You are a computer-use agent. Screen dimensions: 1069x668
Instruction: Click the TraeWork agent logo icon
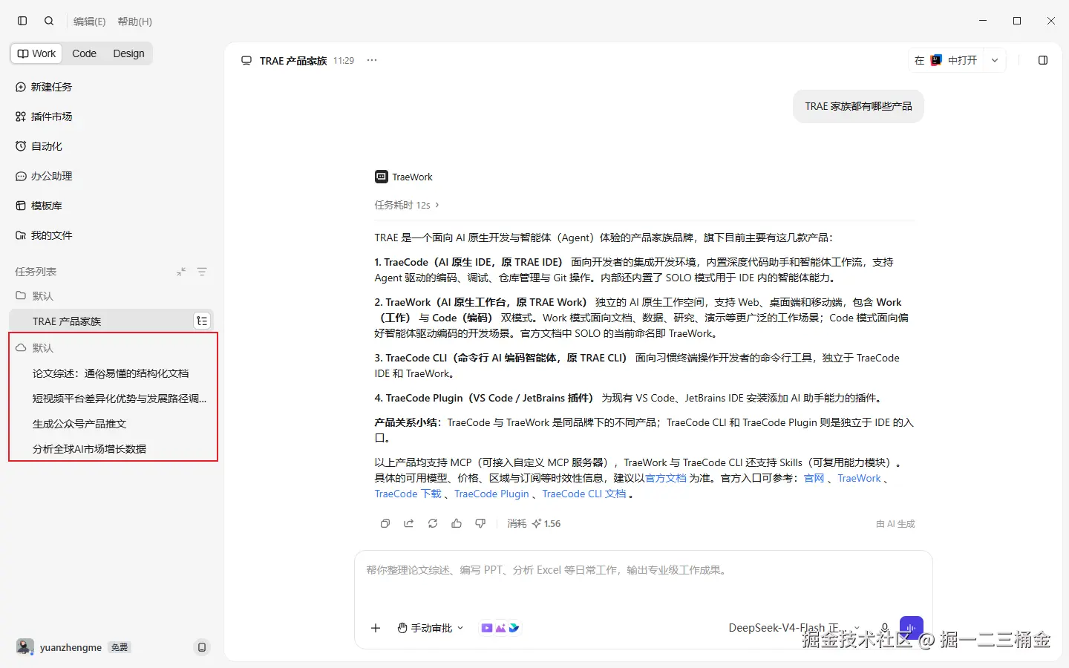tap(381, 177)
